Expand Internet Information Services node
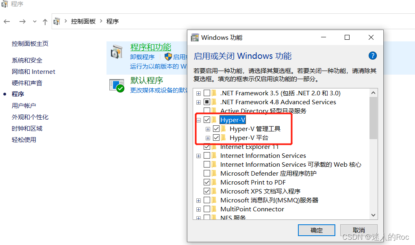 click(x=198, y=156)
